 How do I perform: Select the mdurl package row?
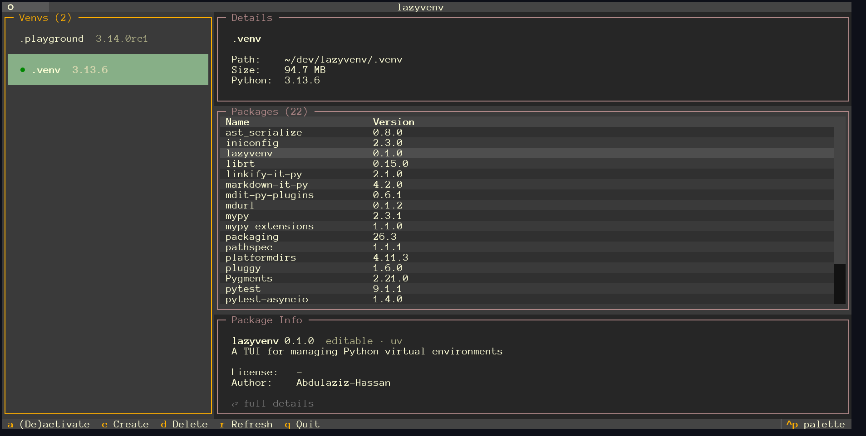527,205
